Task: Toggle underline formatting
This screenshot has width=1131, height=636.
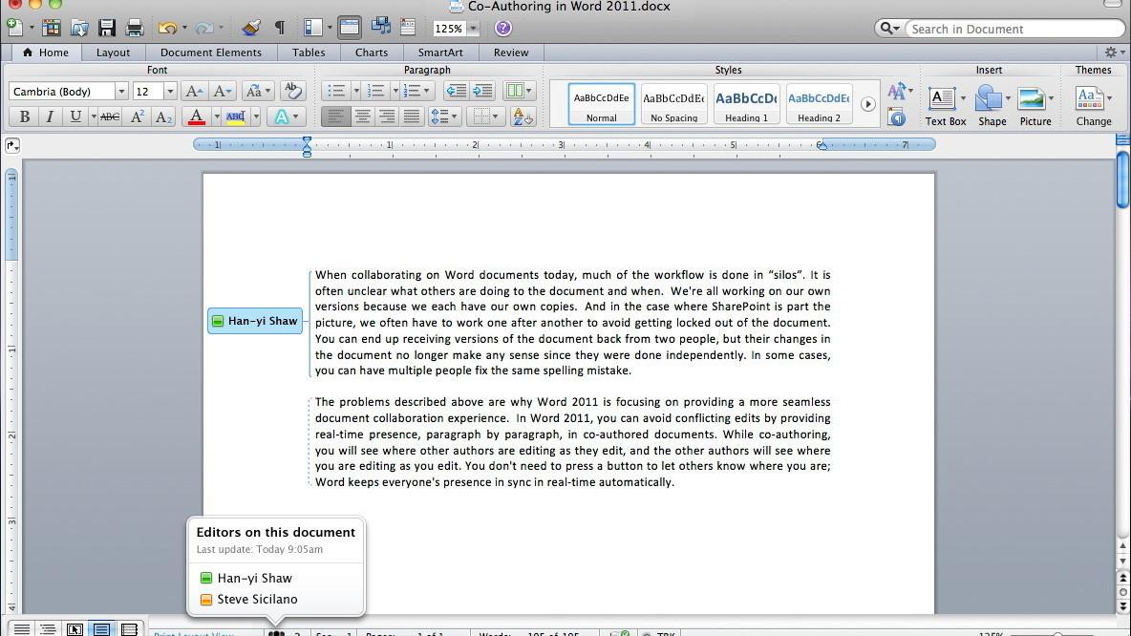Action: coord(75,117)
